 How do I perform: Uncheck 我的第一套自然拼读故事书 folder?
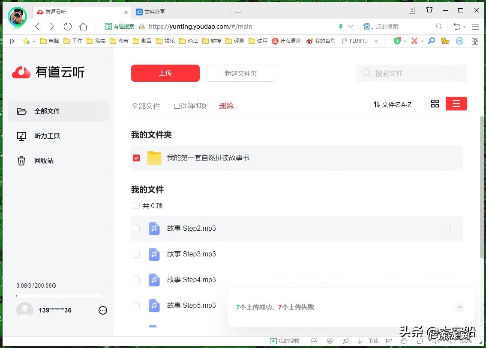point(136,158)
